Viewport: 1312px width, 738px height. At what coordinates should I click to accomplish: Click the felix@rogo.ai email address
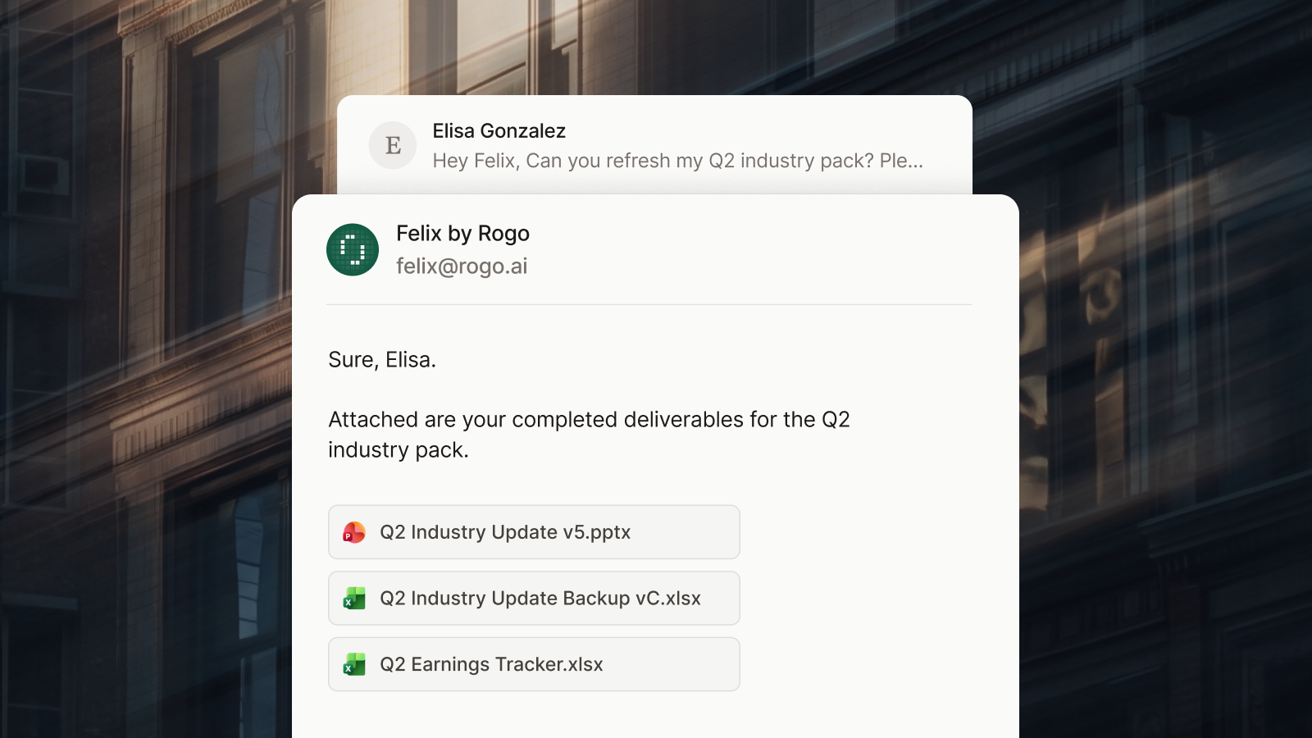click(462, 266)
